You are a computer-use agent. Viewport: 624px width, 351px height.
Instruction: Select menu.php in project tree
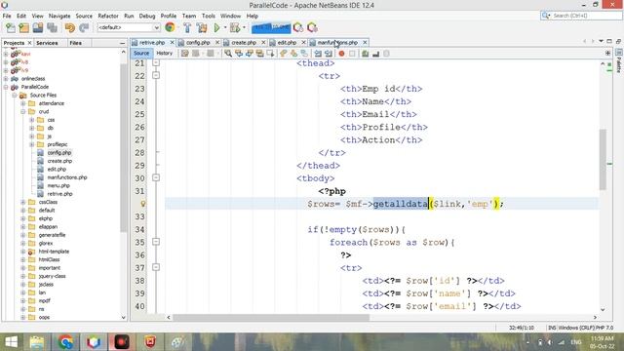[x=58, y=186]
